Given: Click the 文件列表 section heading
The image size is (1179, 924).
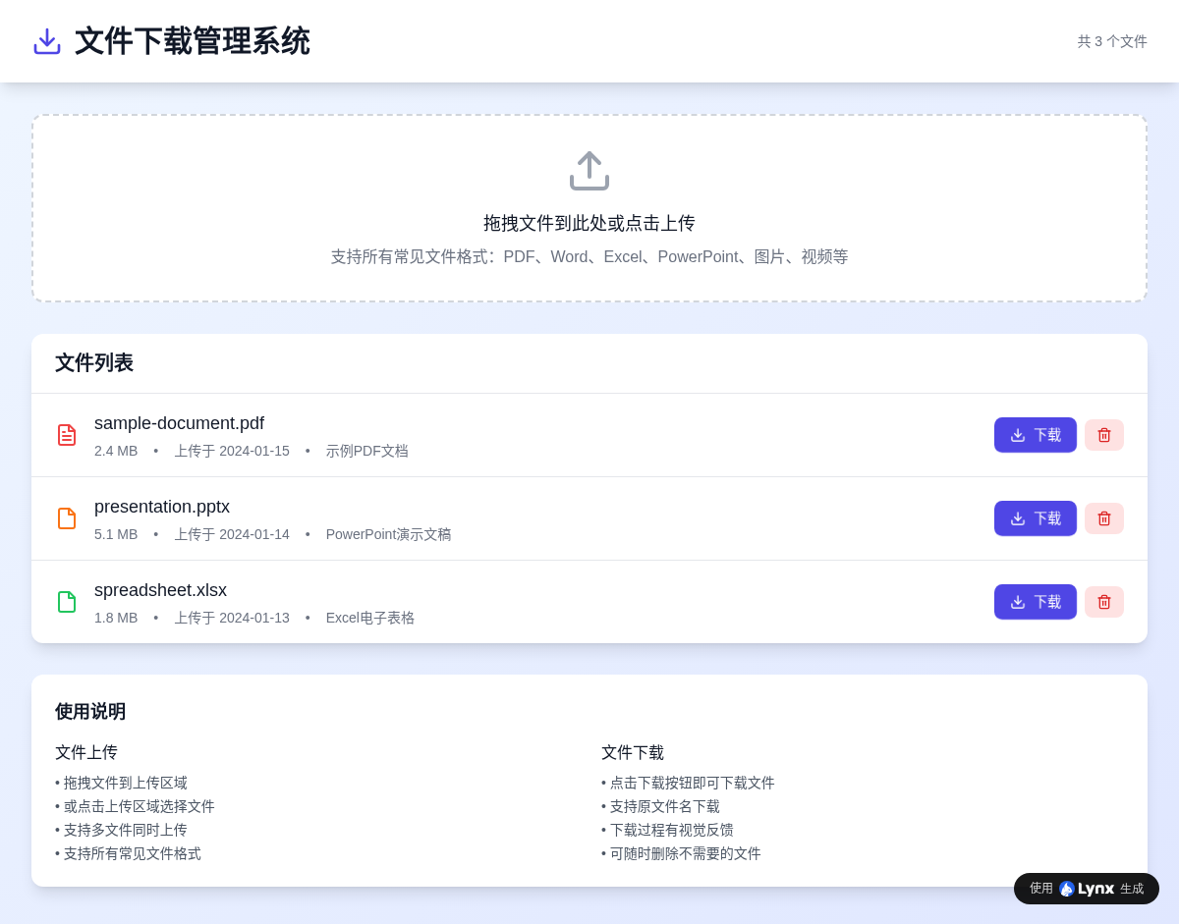Looking at the screenshot, I should (x=94, y=363).
